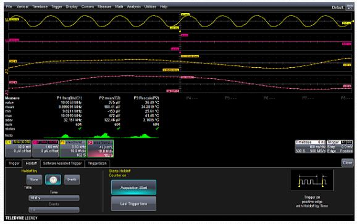Open the Timebase menu
This screenshot has width=357, height=224.
pyautogui.click(x=40, y=7)
